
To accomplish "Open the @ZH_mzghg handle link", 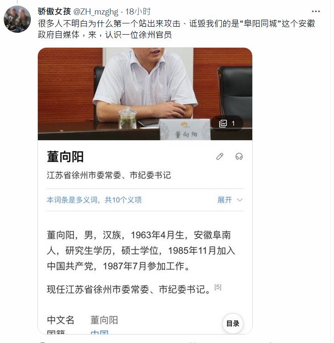I will (x=96, y=12).
